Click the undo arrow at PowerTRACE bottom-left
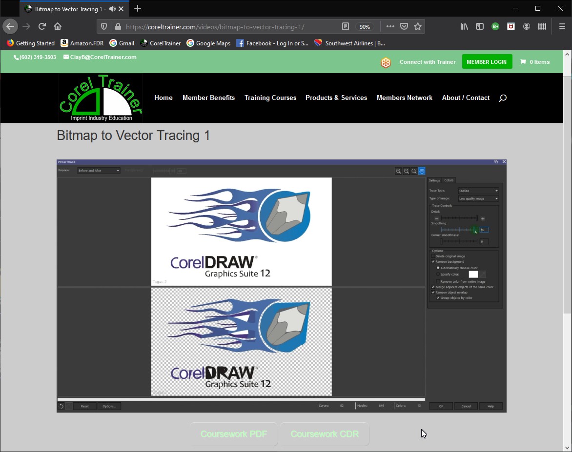Screen dimensions: 572x452 (61, 406)
